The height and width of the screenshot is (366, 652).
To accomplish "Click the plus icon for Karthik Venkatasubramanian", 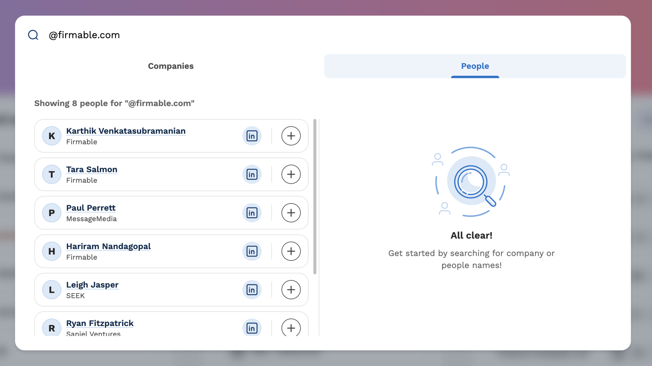I will (291, 136).
